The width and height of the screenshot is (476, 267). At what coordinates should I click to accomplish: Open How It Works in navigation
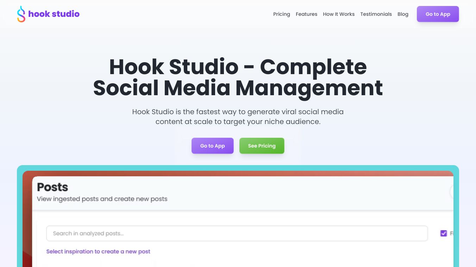pyautogui.click(x=339, y=14)
